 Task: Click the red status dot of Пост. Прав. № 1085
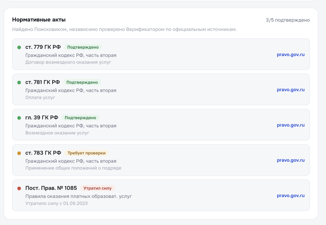19,188
